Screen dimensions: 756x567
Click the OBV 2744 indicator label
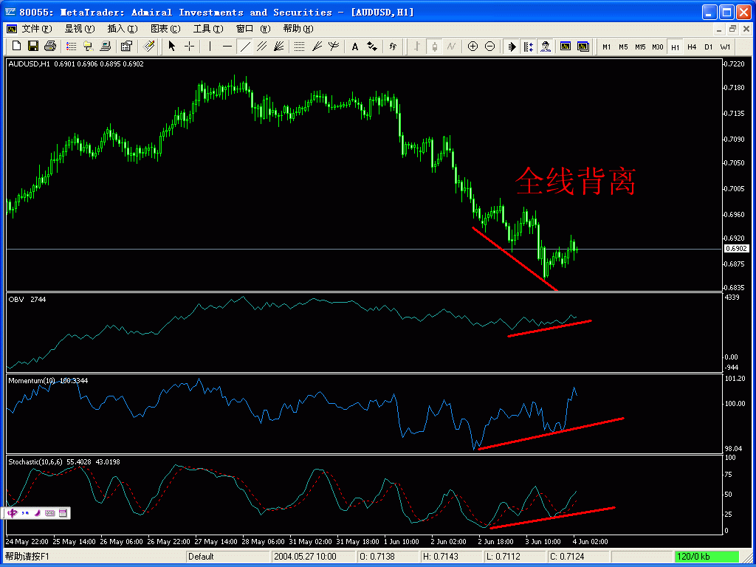click(x=27, y=300)
